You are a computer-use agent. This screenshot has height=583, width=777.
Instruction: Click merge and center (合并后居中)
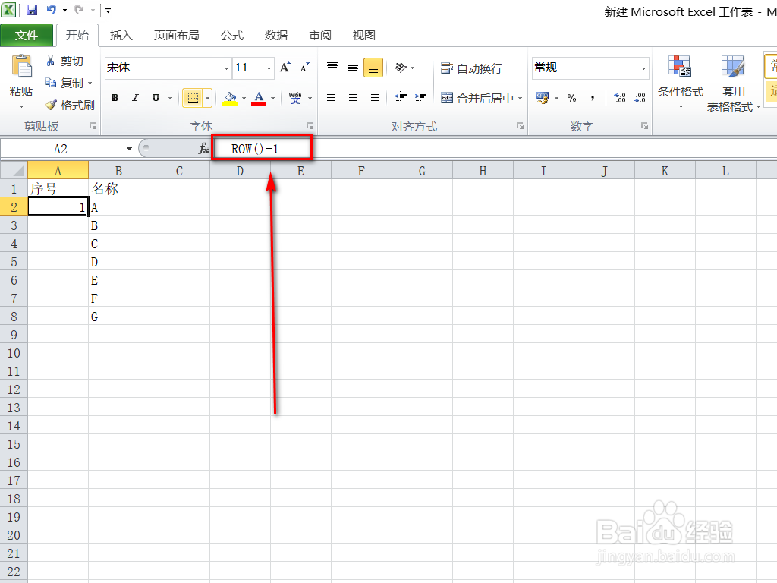tap(477, 98)
